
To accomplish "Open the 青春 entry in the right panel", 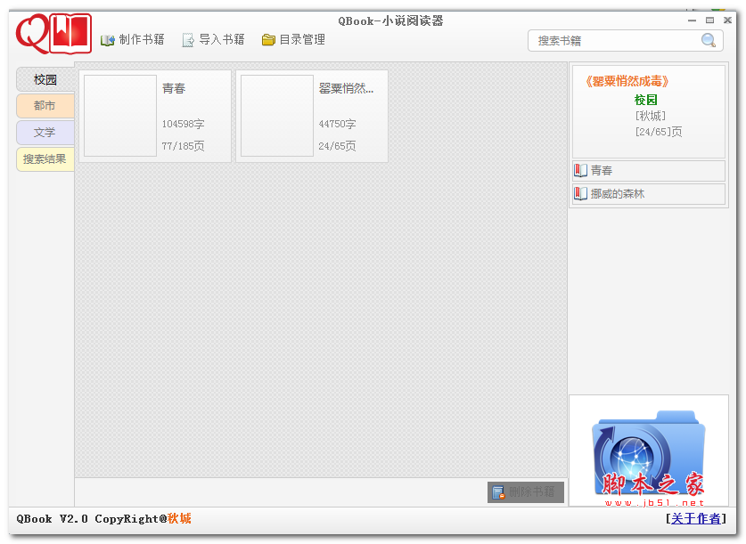I will pyautogui.click(x=606, y=170).
